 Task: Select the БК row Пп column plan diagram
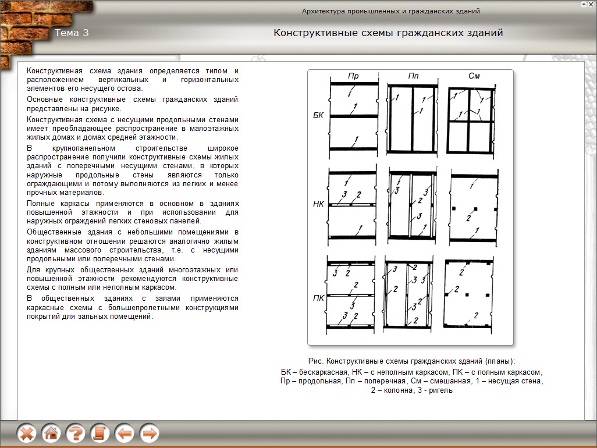413,118
